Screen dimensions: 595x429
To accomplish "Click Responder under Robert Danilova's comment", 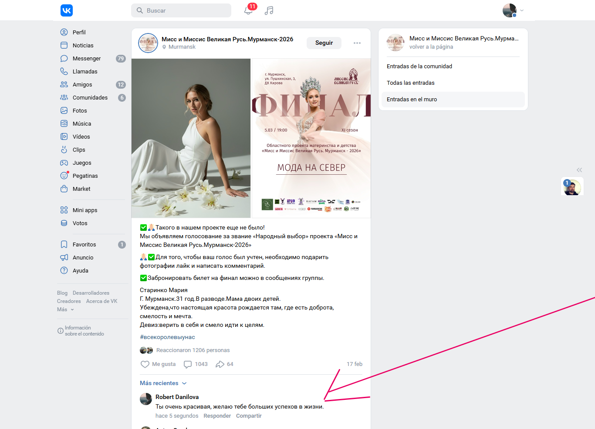I will [x=217, y=416].
